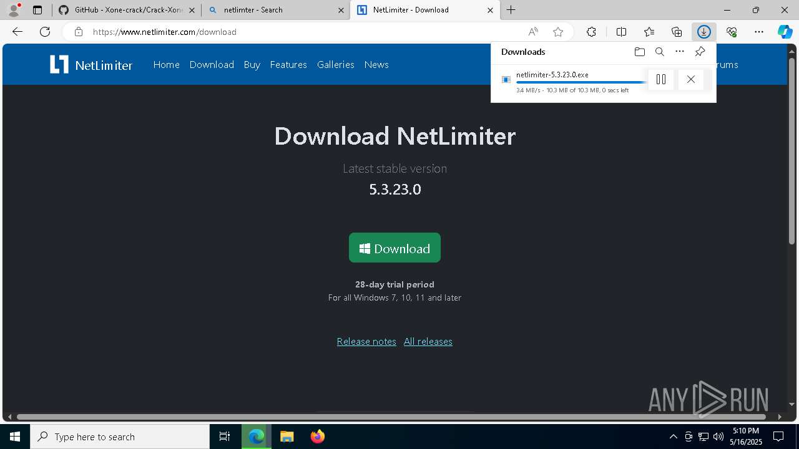Viewport: 799px width, 449px height.
Task: Close the NetLimiter Download tab
Action: click(490, 10)
